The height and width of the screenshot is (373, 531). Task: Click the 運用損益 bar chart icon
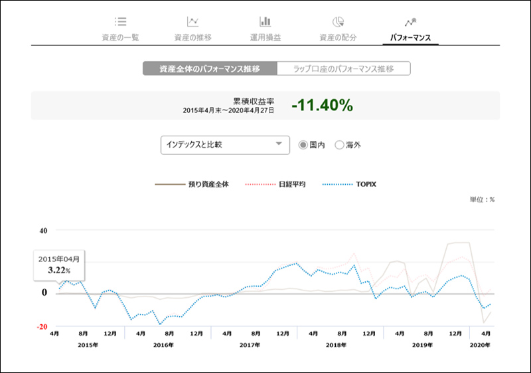265,22
